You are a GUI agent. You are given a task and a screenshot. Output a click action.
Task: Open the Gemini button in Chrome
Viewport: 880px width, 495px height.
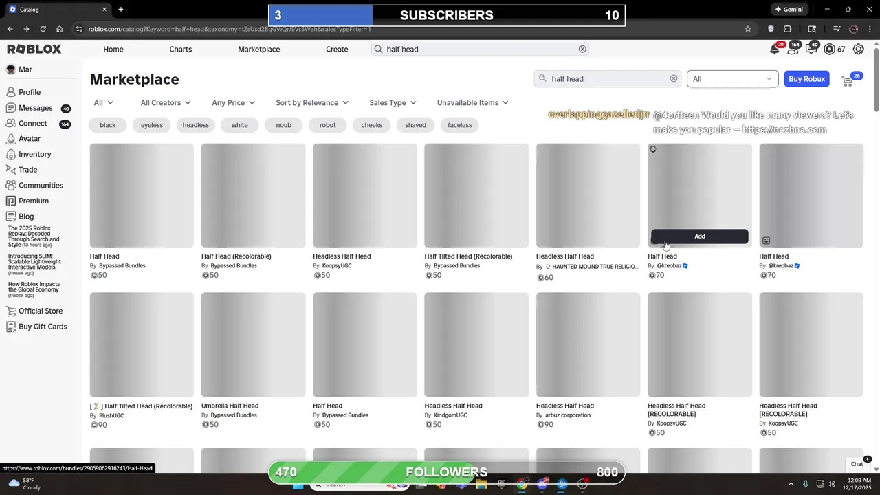click(789, 10)
